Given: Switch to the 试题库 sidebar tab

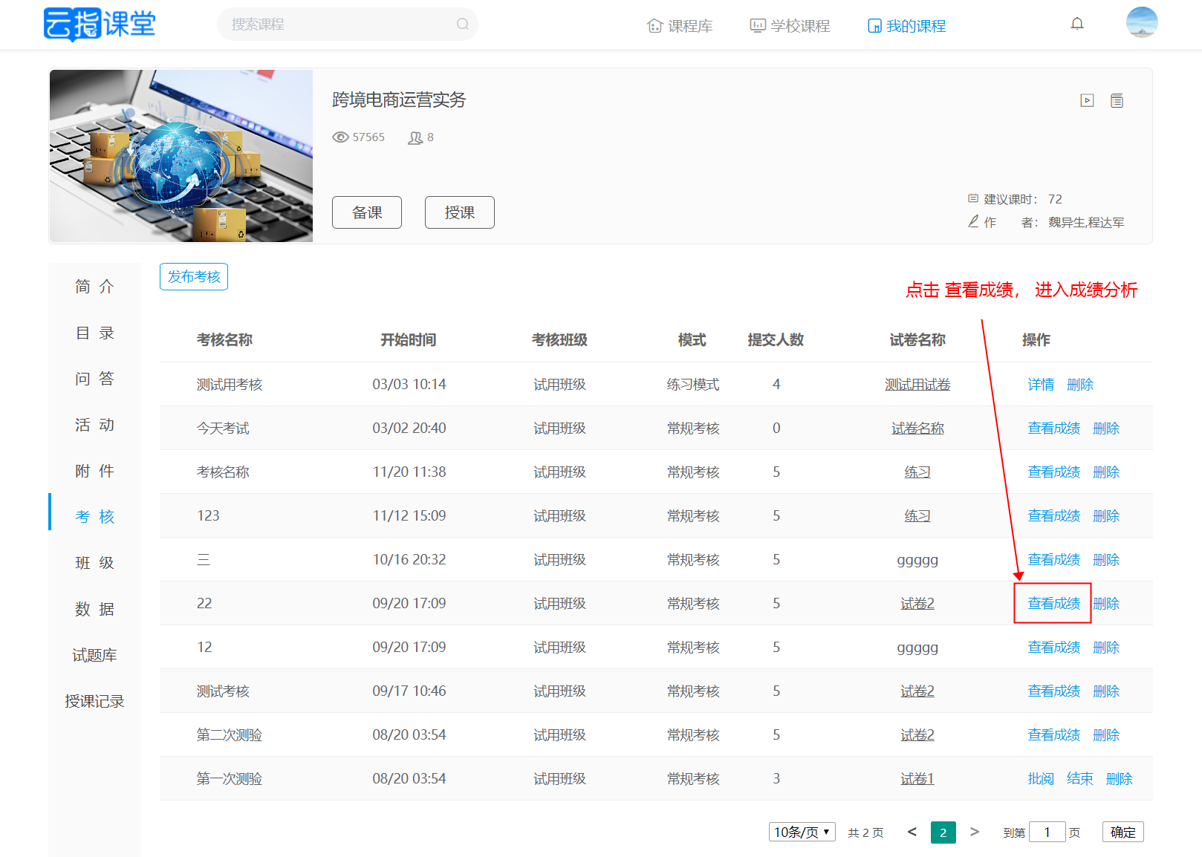Looking at the screenshot, I should (x=94, y=655).
